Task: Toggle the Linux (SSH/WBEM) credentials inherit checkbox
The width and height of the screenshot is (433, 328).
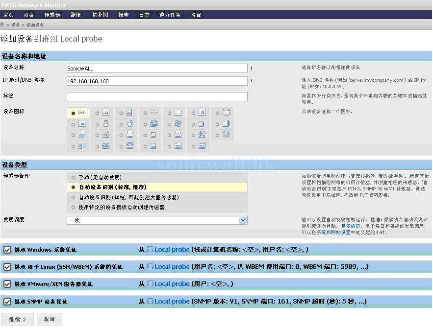Action: tap(7, 267)
